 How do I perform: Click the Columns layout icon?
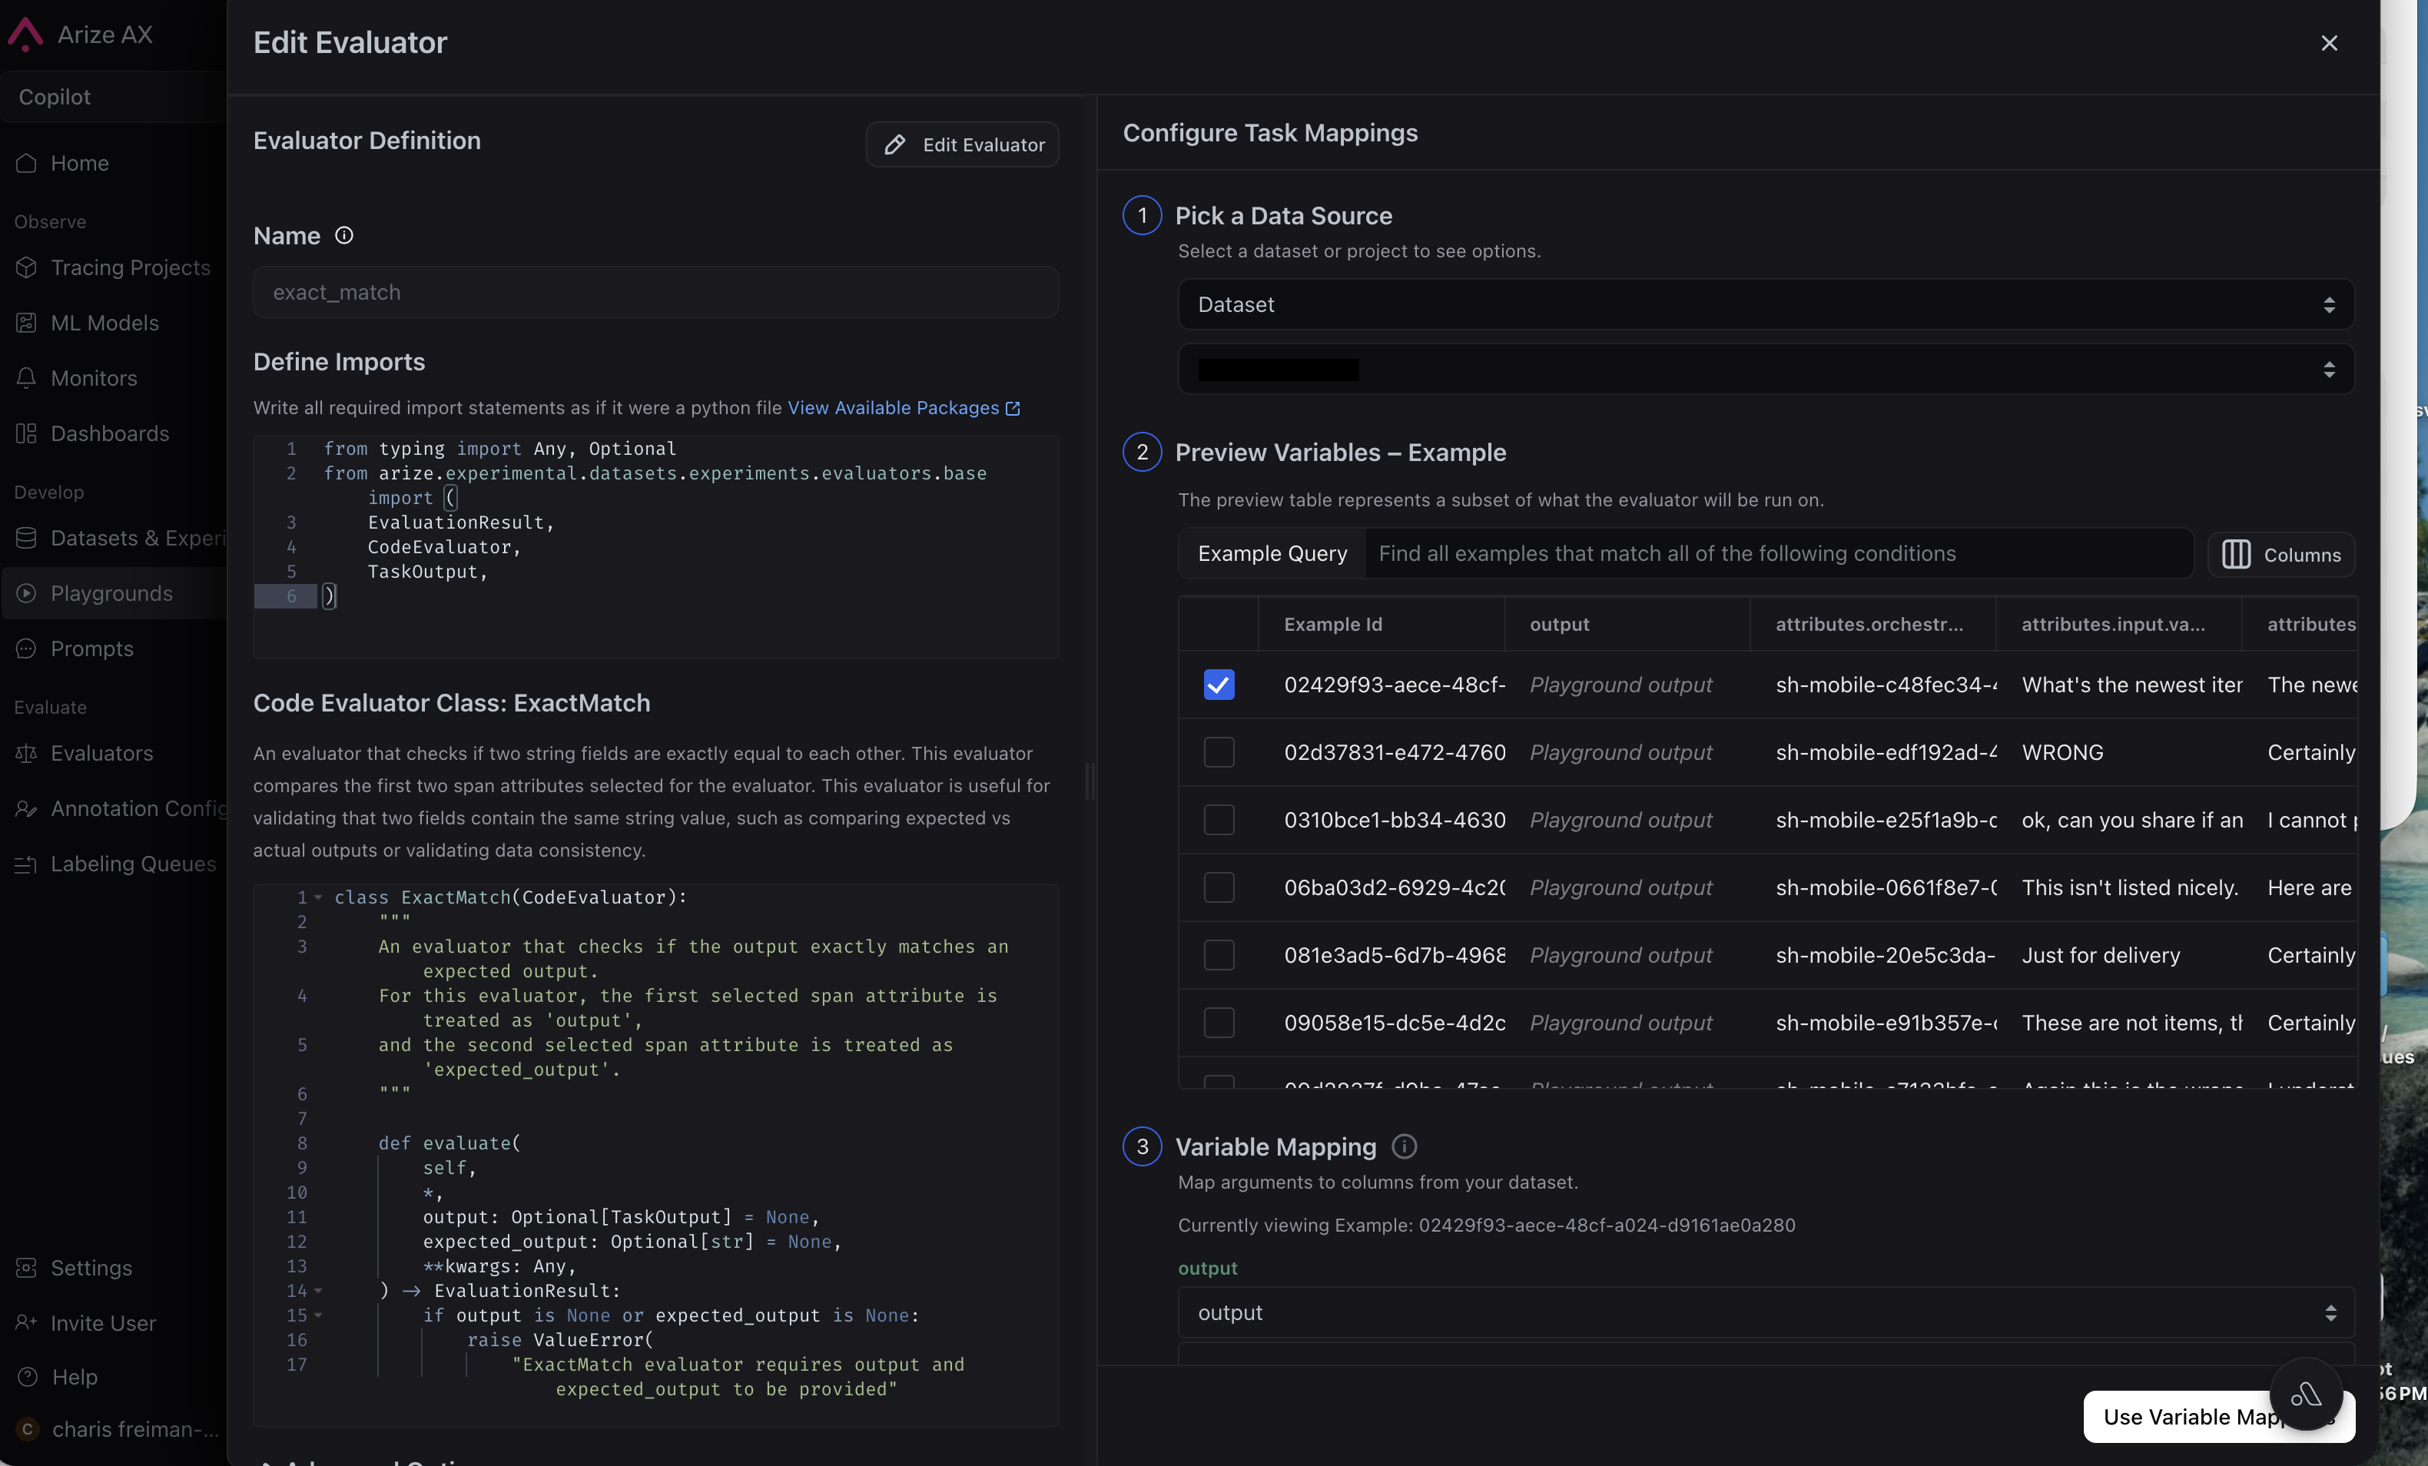pyautogui.click(x=2236, y=555)
